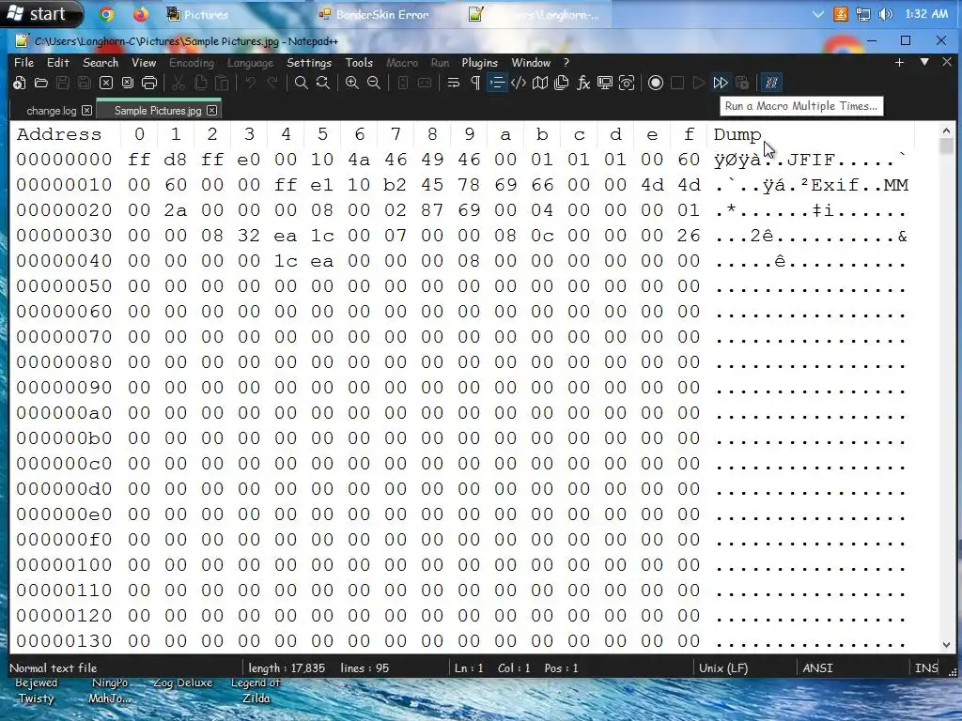Click the Paste clipboard icon

(x=222, y=83)
